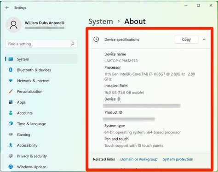Open System protection link
This screenshot has width=218, height=172.
coord(178,159)
